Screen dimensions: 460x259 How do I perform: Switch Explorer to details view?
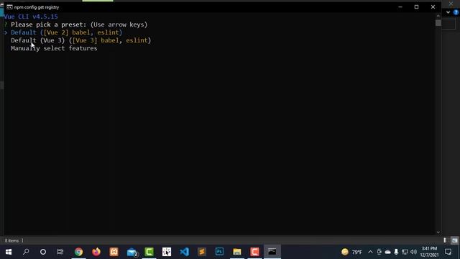(445, 240)
